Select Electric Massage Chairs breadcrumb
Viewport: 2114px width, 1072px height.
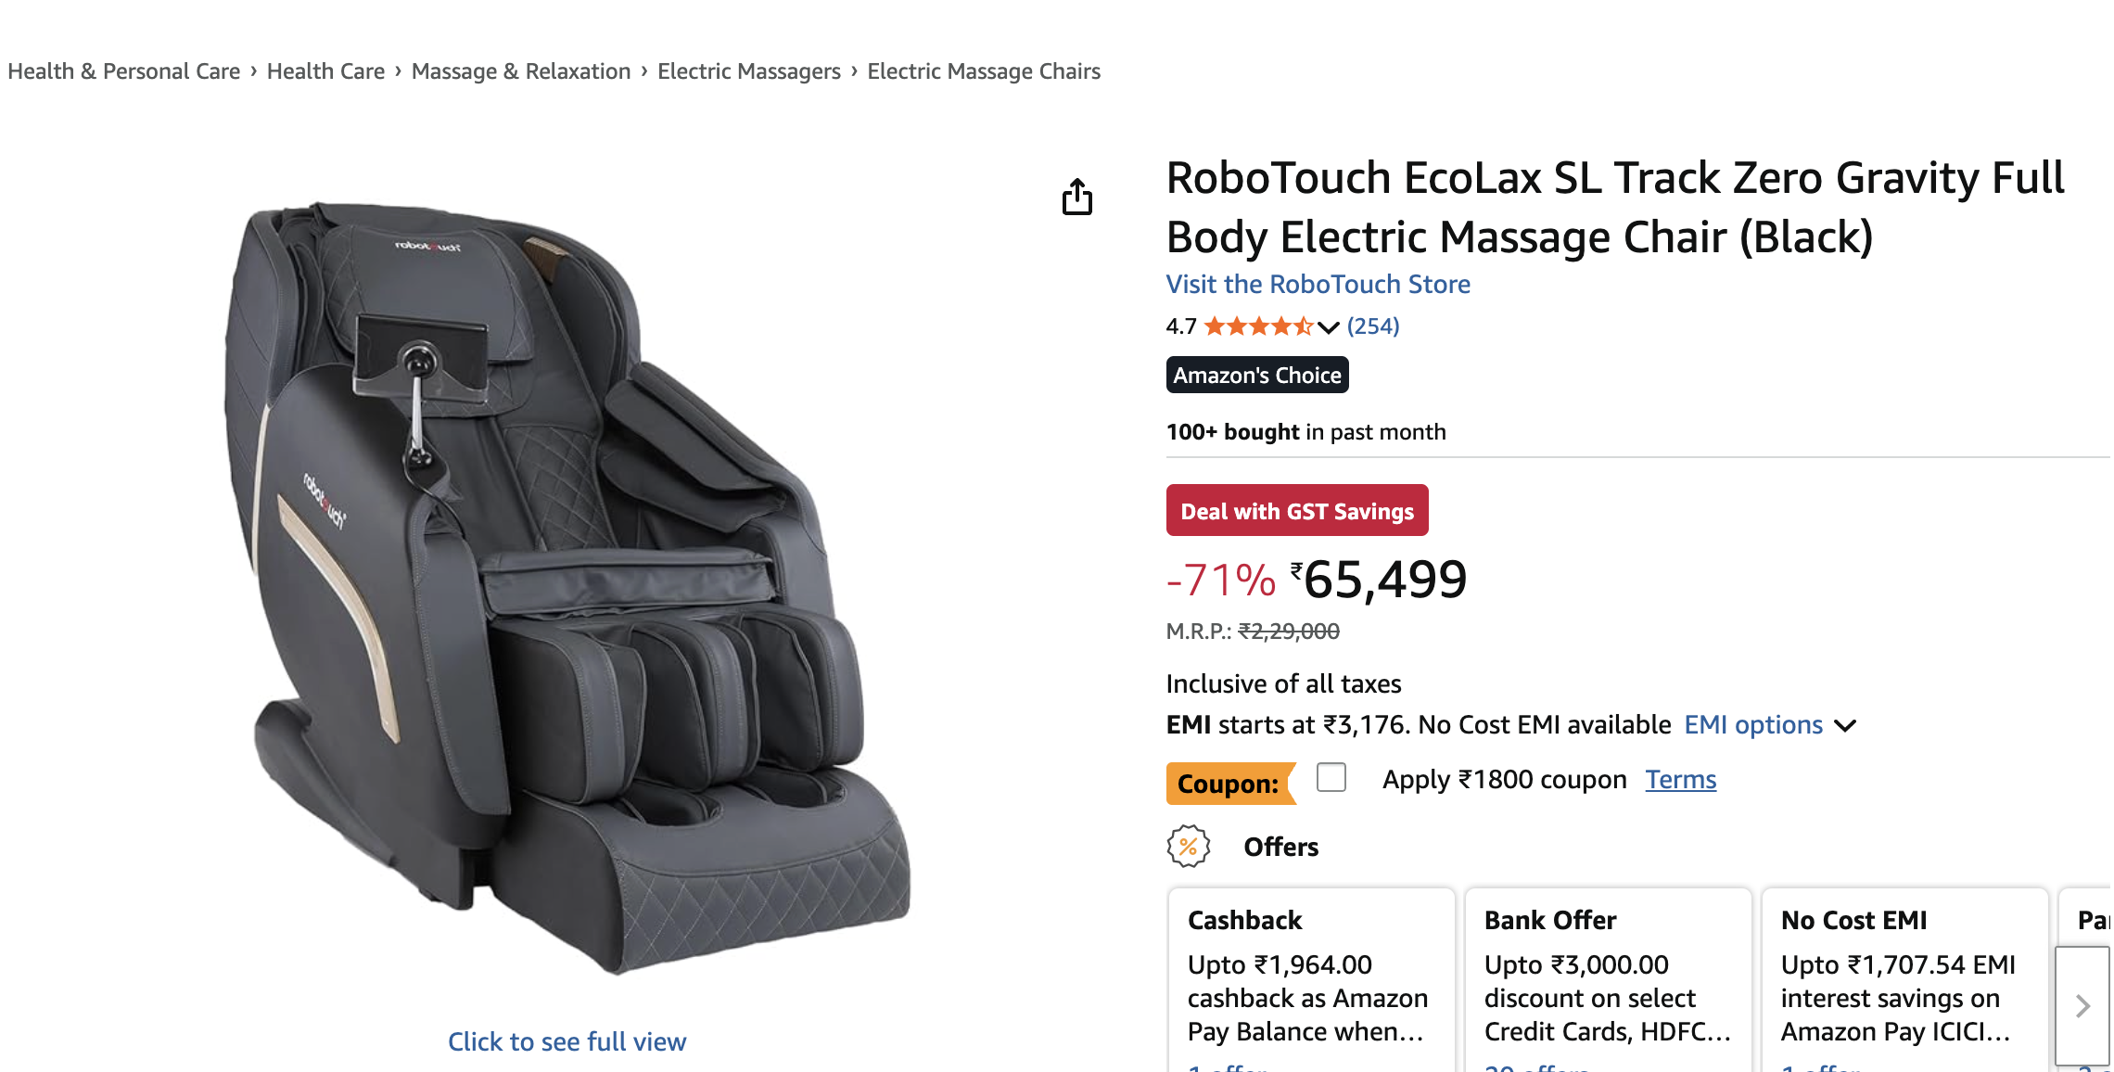[984, 71]
